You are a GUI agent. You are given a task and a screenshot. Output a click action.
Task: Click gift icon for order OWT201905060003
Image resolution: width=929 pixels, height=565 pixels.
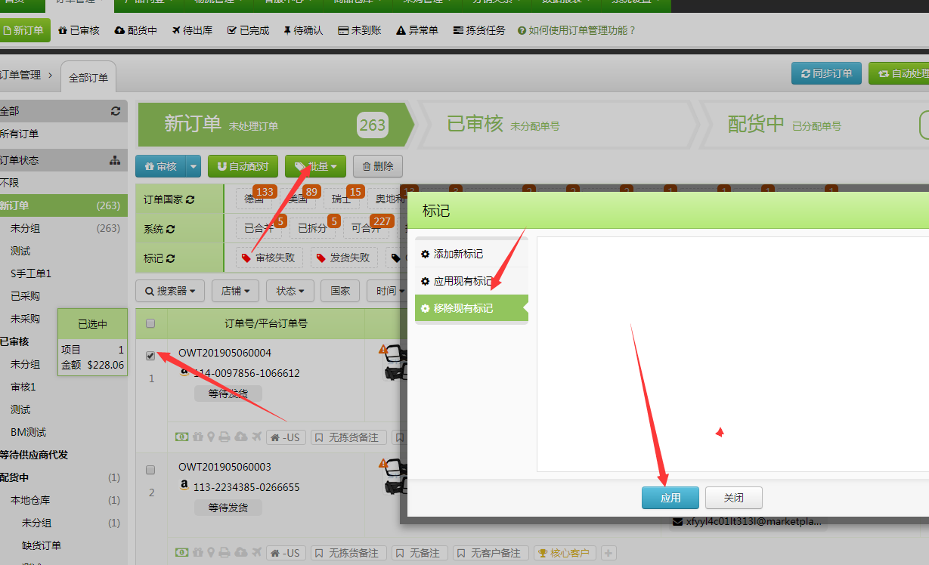point(197,553)
